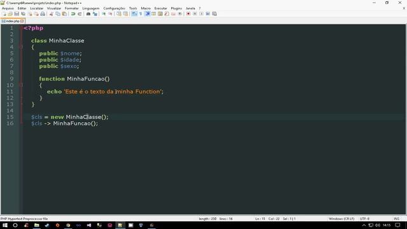407x229 pixels.
Task: Save the current file with the floppy icon
Action: click(x=17, y=14)
